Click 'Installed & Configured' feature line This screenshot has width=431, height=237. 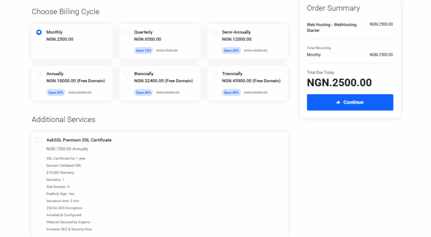point(64,215)
